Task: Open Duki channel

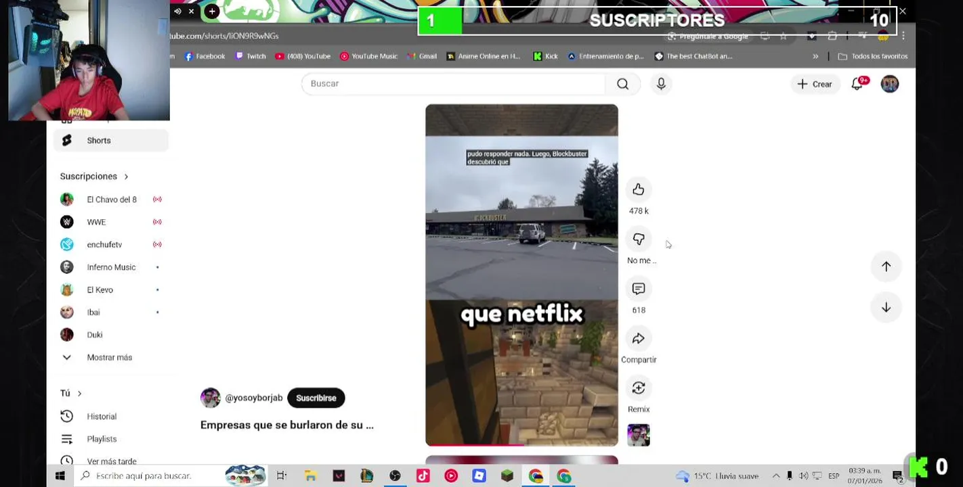Action: point(110,335)
